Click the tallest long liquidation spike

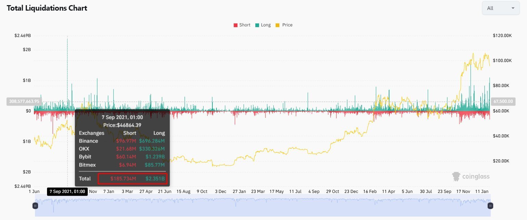tap(67, 69)
